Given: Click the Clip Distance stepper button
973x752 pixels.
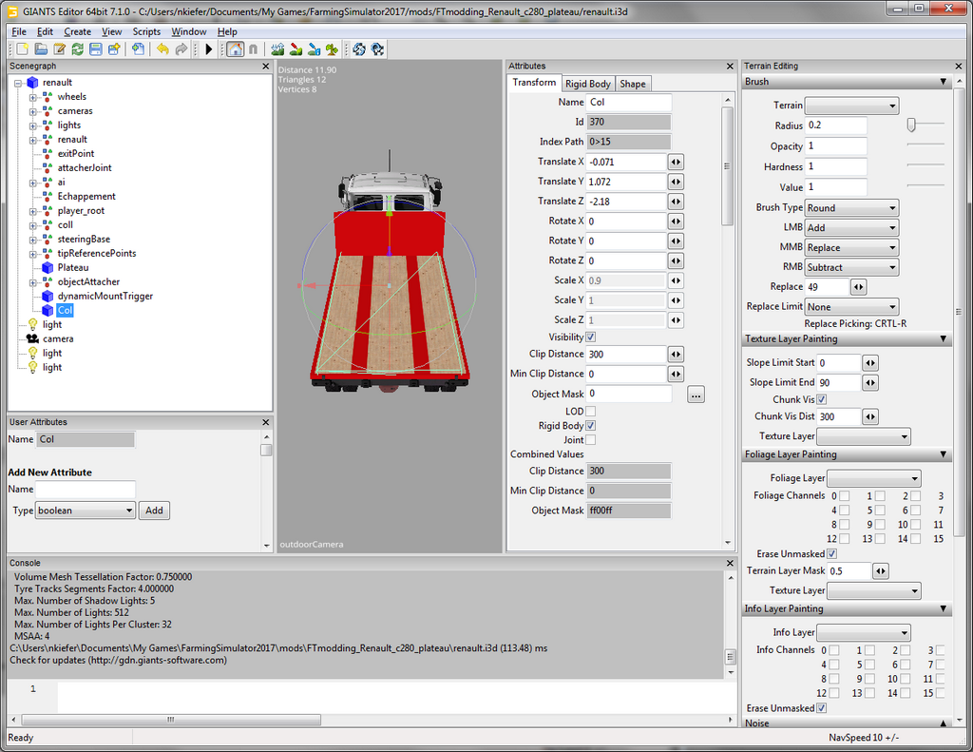Looking at the screenshot, I should (676, 354).
